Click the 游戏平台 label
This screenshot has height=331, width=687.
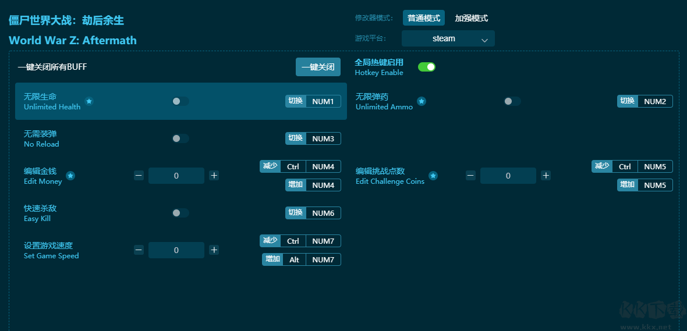tap(371, 38)
